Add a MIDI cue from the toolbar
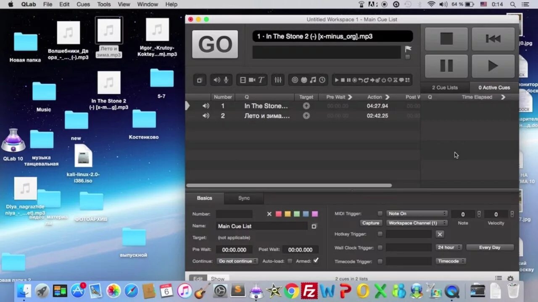The height and width of the screenshot is (302, 538). click(x=304, y=80)
